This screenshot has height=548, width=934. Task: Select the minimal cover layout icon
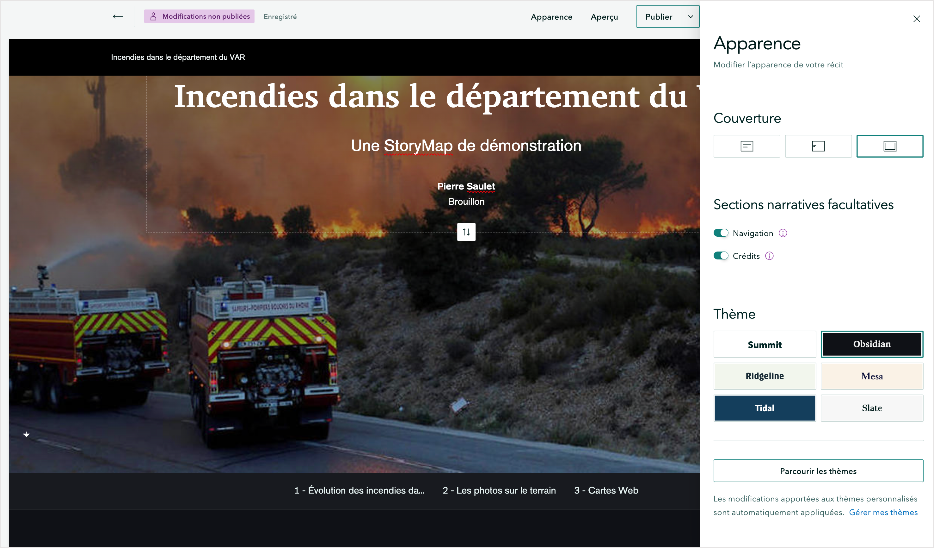747,146
